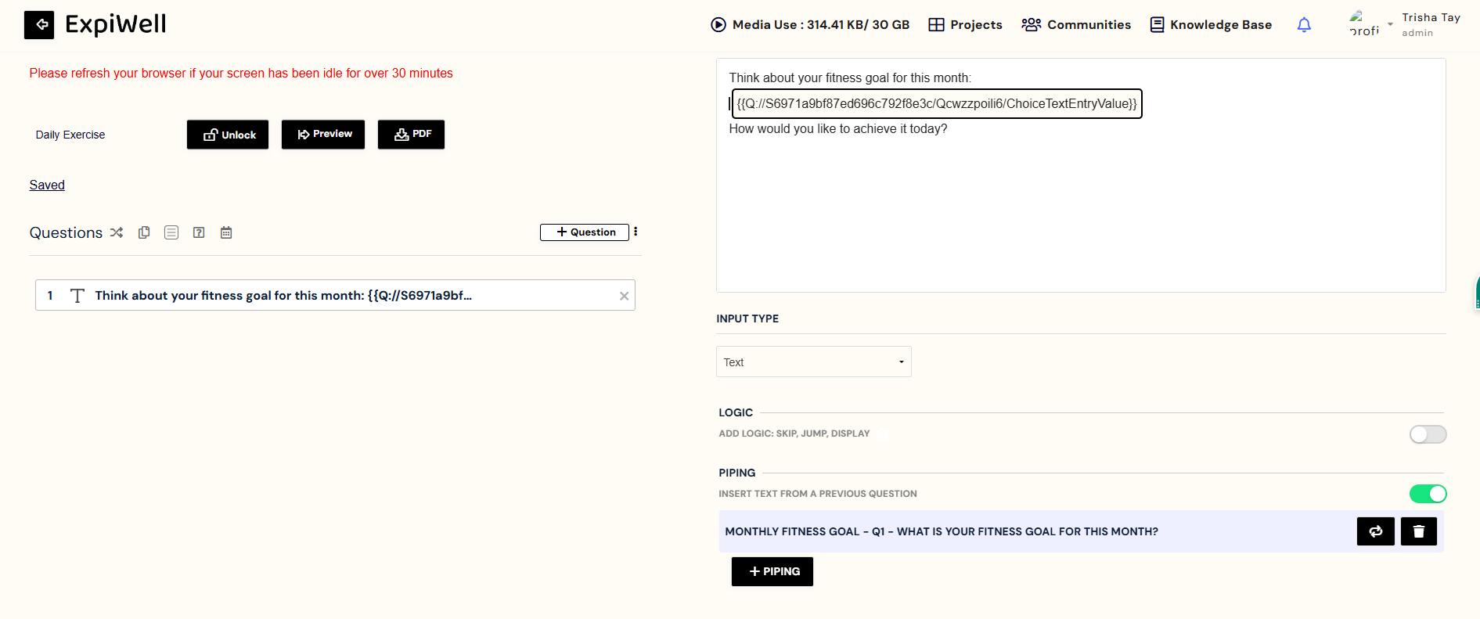Image resolution: width=1480 pixels, height=619 pixels.
Task: Click the replace piping arrow icon
Action: pos(1376,531)
